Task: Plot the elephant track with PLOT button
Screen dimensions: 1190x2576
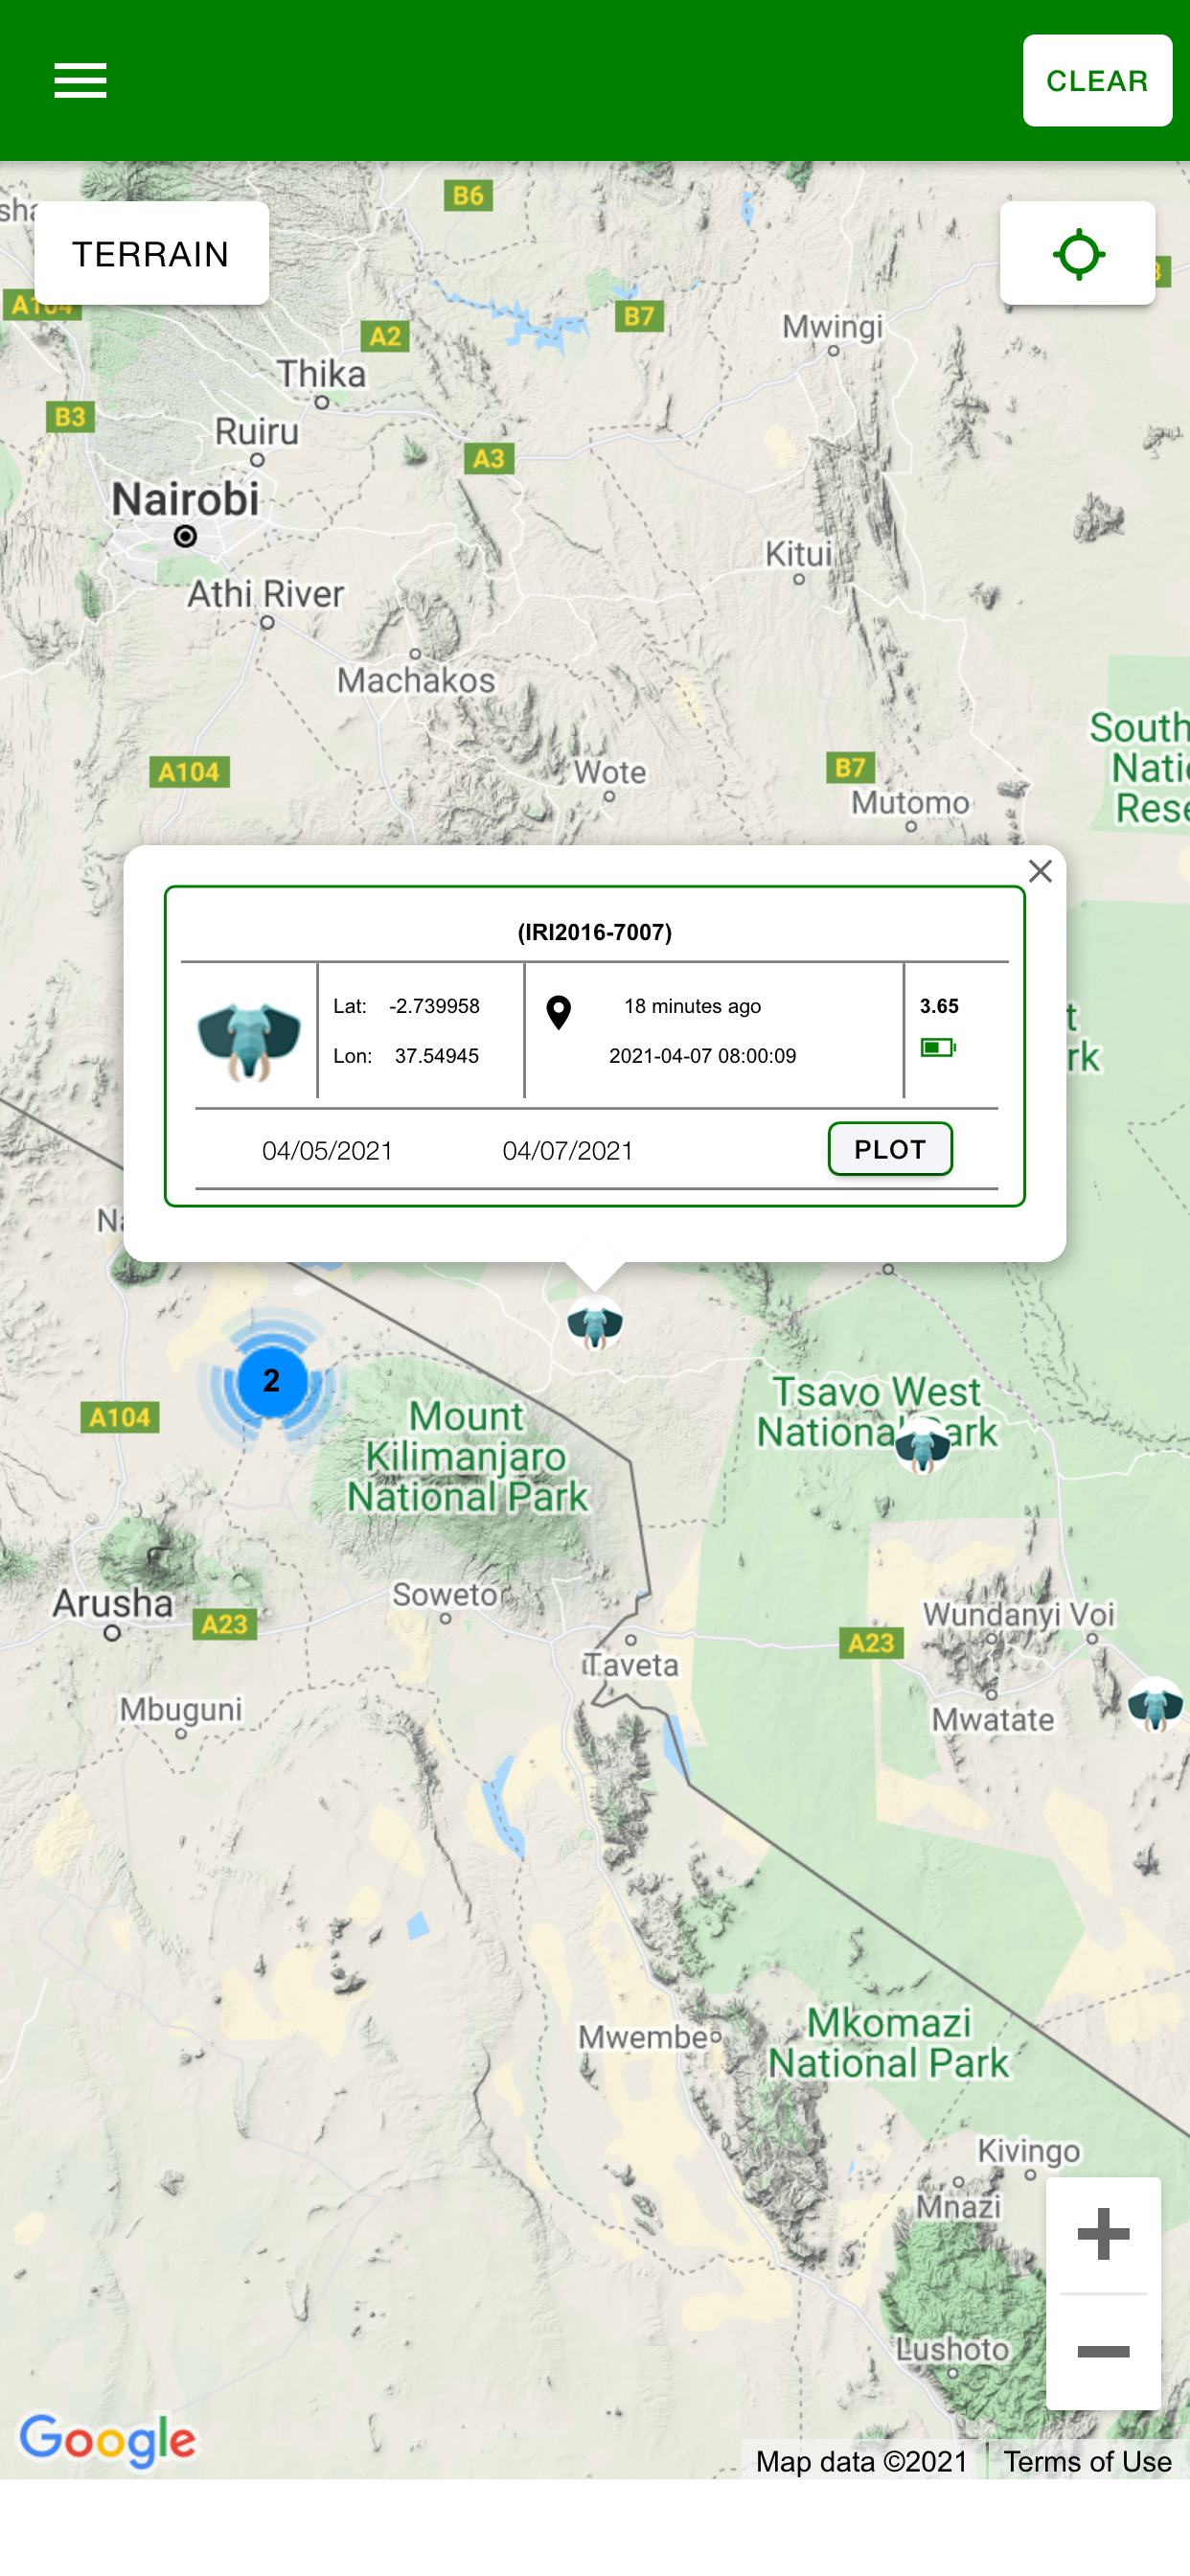Action: click(x=890, y=1149)
